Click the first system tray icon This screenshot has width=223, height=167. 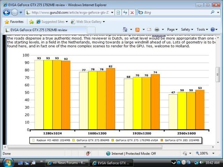(x=174, y=162)
